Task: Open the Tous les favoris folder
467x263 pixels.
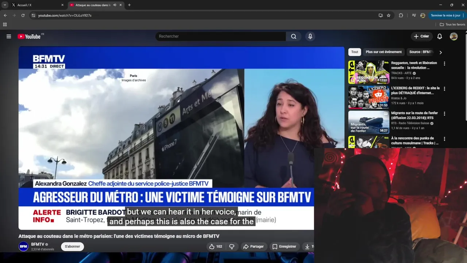Action: point(452,24)
